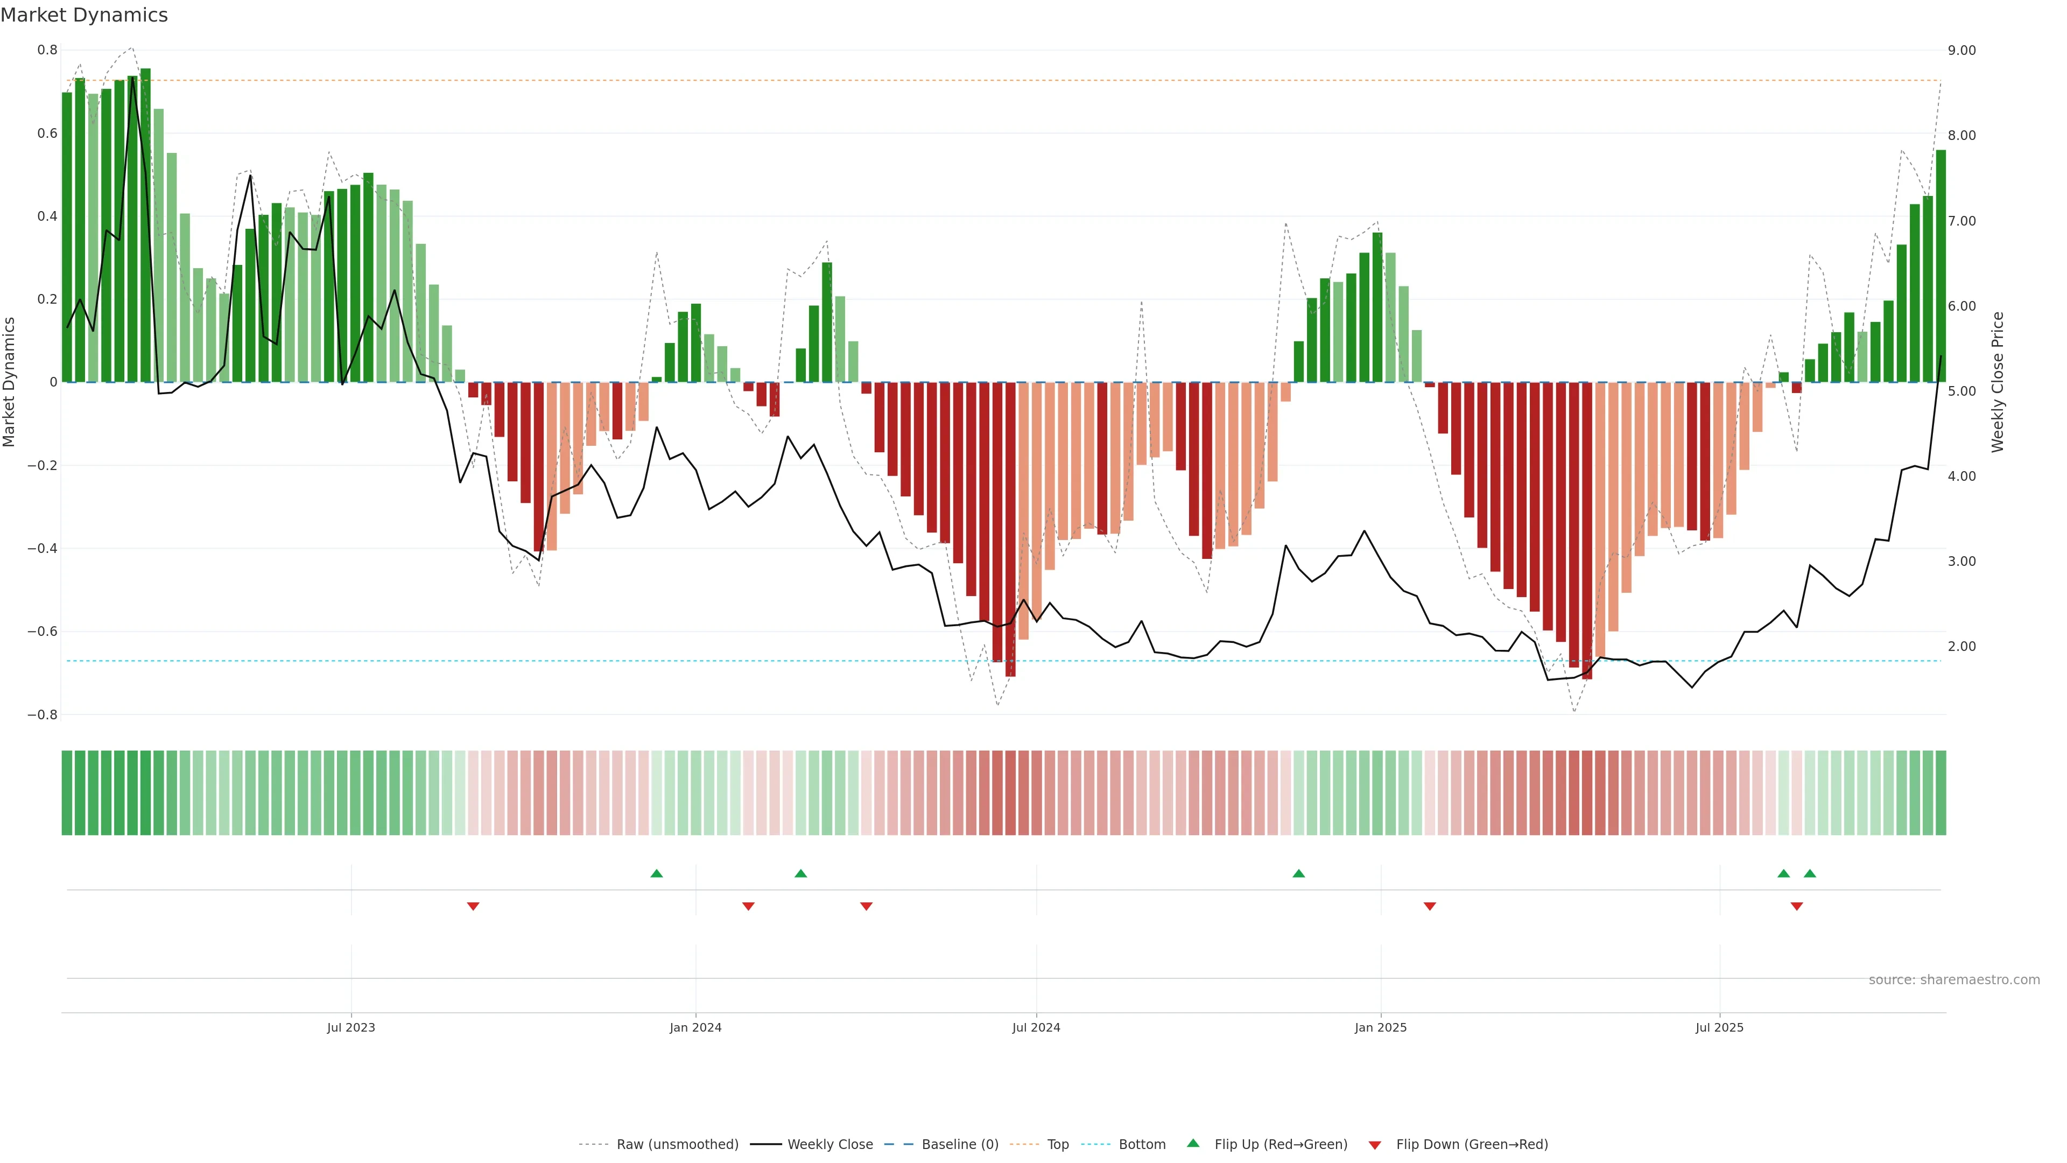Click the red Flip Down legend triangle
Image resolution: width=2067 pixels, height=1163 pixels.
coord(1375,1145)
